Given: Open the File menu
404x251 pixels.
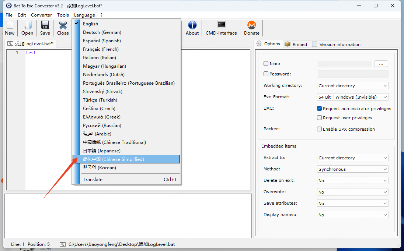Looking at the screenshot, I should point(9,15).
